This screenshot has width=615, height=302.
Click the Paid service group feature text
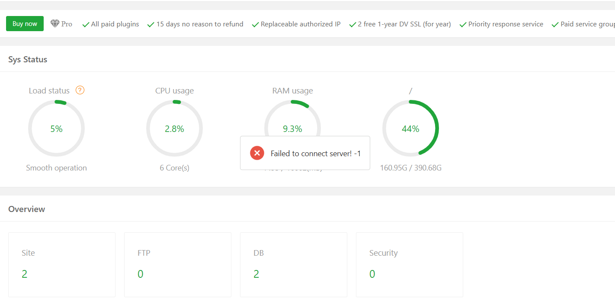587,24
